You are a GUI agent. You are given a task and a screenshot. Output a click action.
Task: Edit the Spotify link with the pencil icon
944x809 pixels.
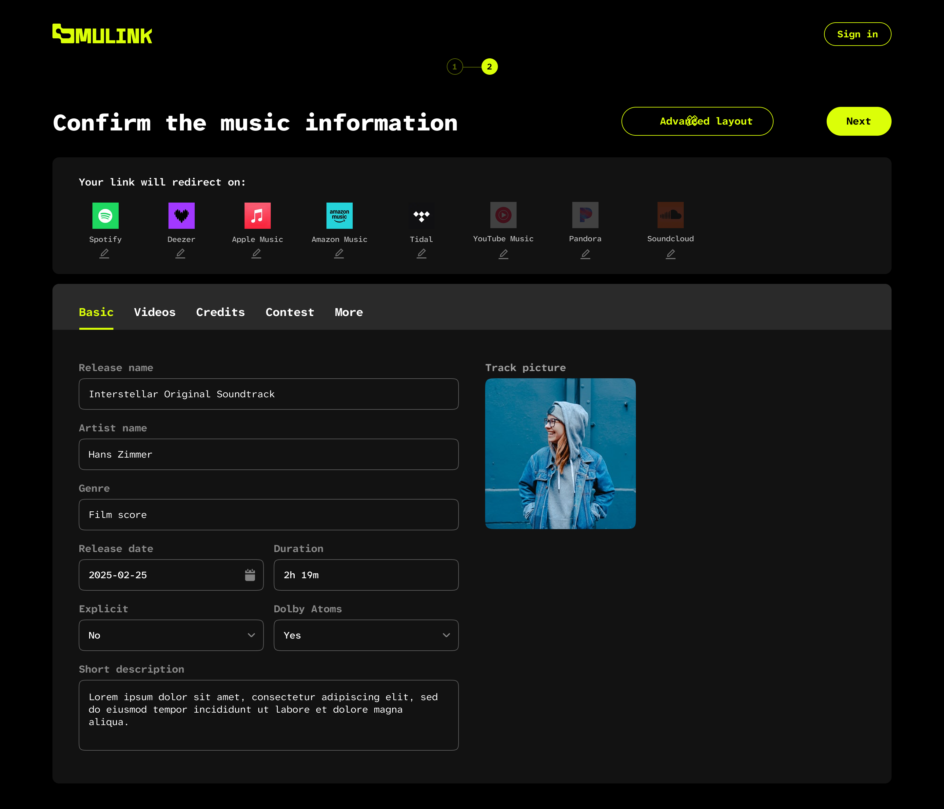click(x=104, y=253)
